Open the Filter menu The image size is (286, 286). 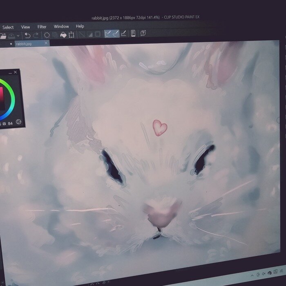(x=42, y=27)
